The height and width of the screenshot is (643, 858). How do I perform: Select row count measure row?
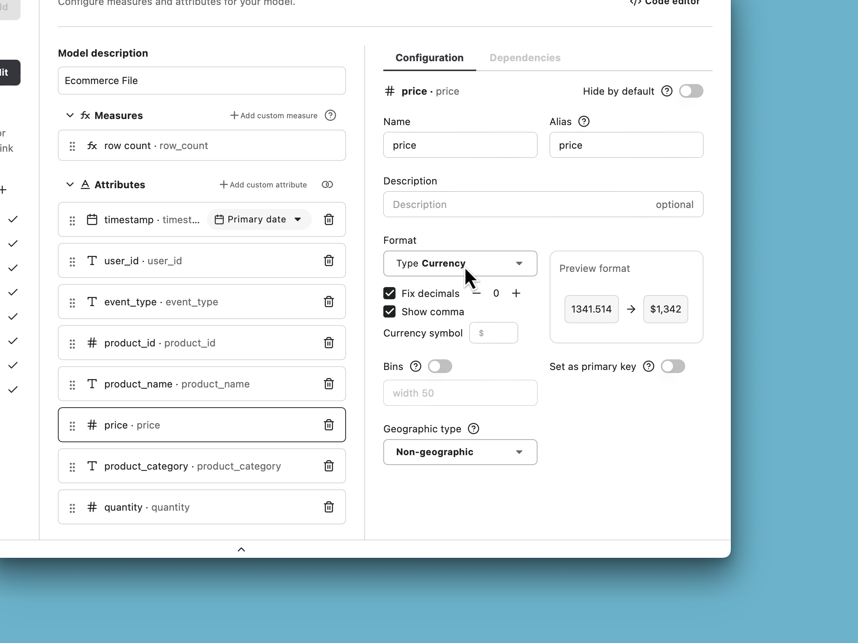[202, 145]
